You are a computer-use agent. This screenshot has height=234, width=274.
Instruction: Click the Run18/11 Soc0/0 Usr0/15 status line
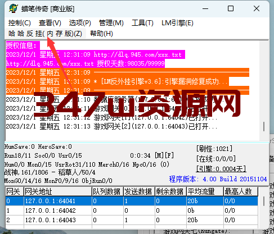pyautogui.click(x=43, y=155)
